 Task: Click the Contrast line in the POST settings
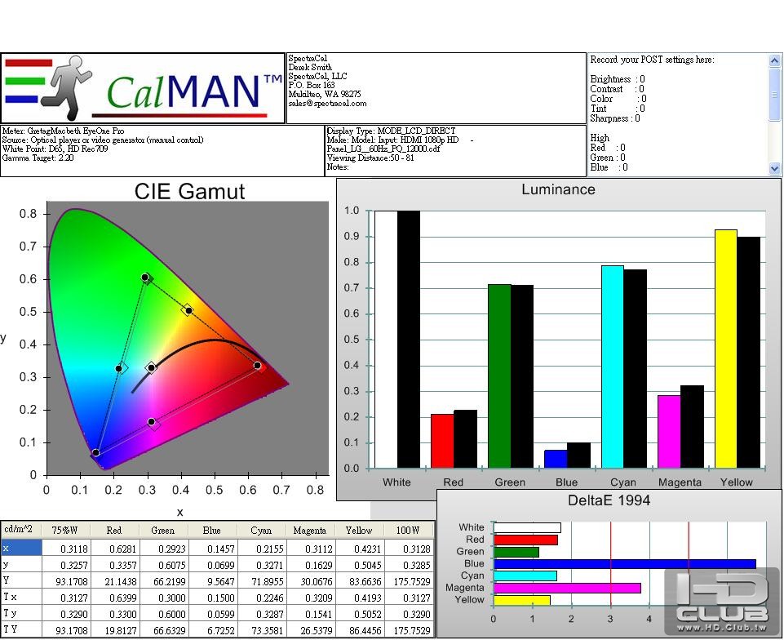(x=617, y=89)
